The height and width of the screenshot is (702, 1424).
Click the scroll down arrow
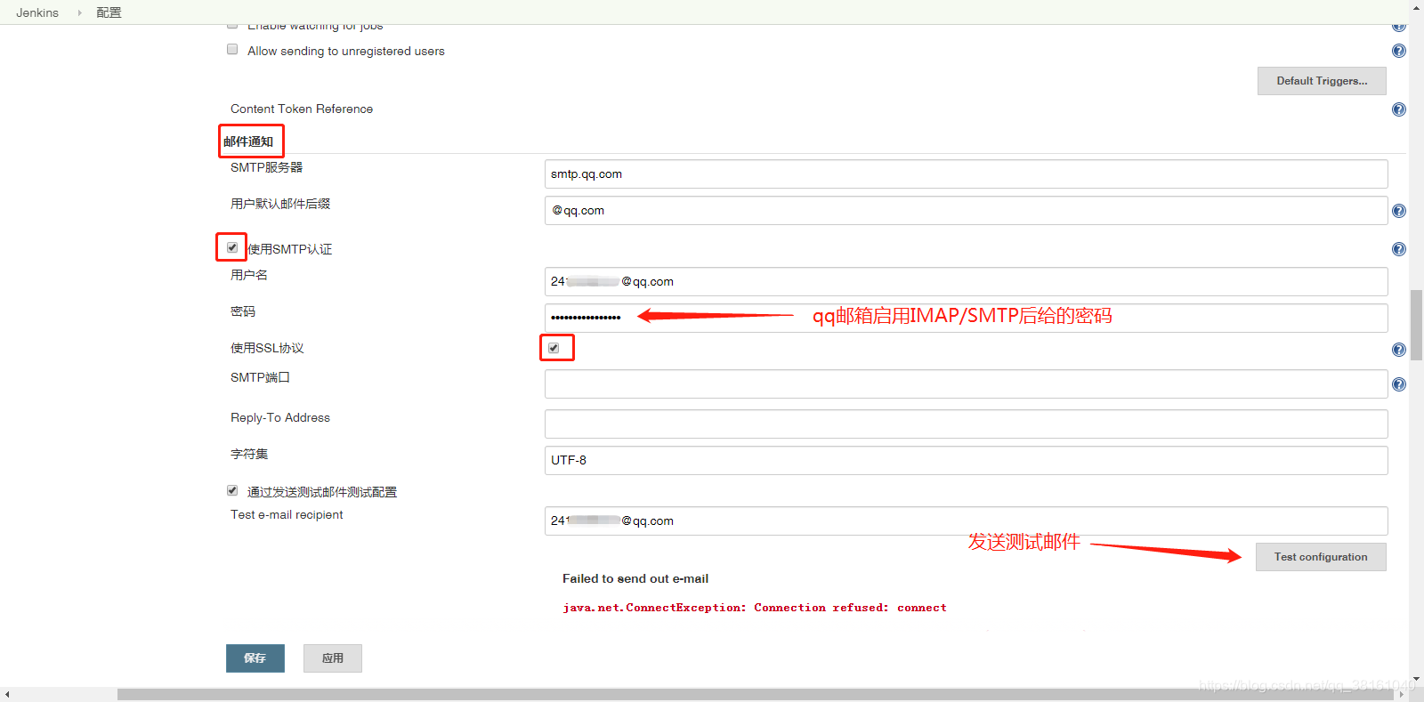pos(1416,680)
